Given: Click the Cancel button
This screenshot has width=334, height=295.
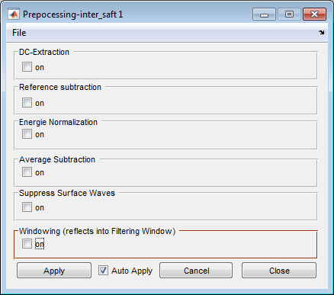Looking at the screenshot, I should tap(196, 271).
